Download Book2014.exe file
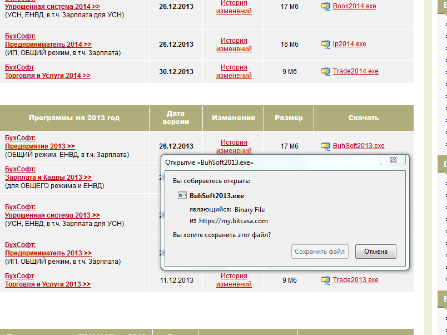This screenshot has height=335, width=447. (354, 6)
